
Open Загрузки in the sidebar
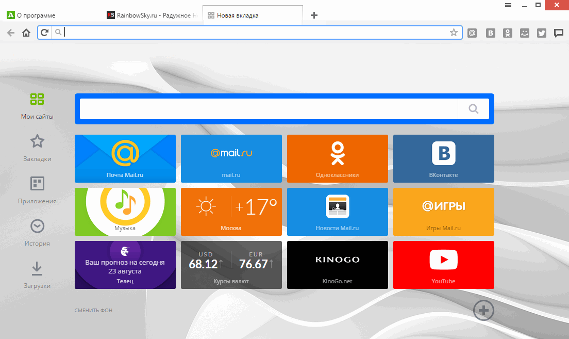(37, 275)
